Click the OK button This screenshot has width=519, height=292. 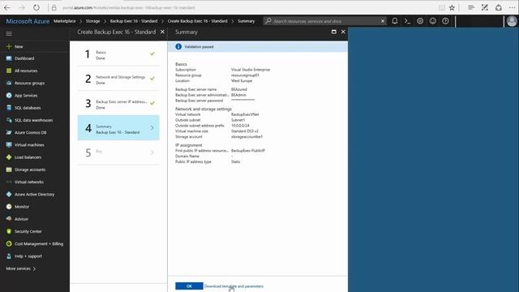(189, 286)
